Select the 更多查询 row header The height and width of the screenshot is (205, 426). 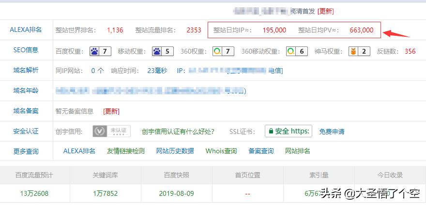point(26,151)
